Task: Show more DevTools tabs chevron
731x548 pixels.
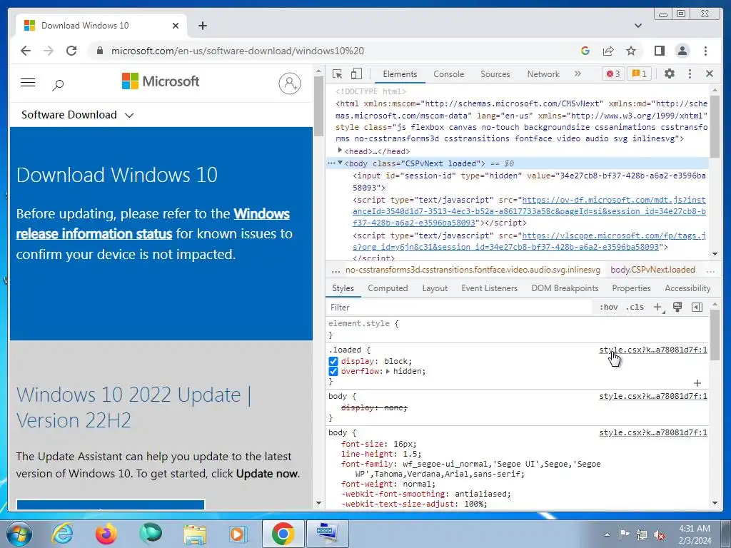Action: (x=578, y=73)
